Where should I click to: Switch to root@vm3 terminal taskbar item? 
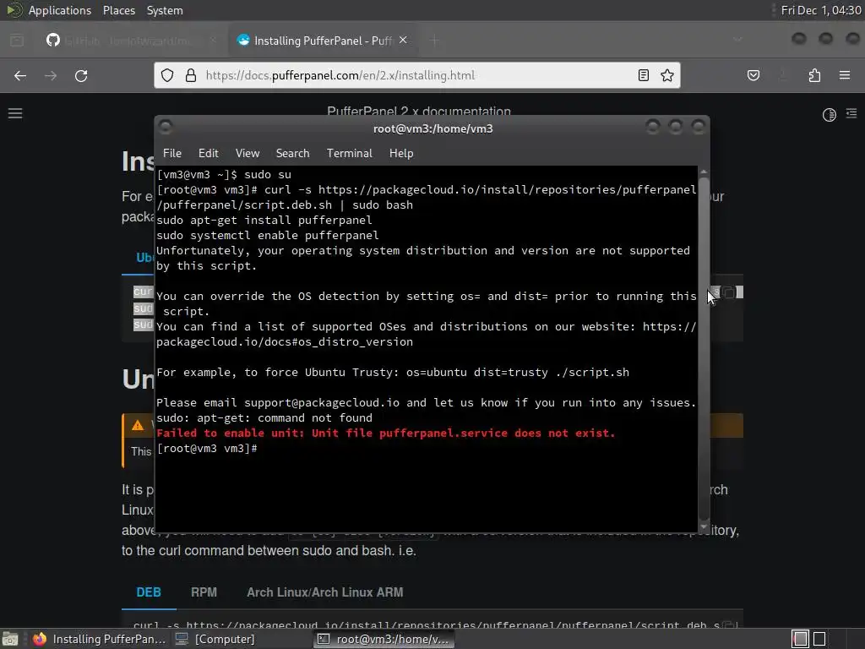pos(384,639)
